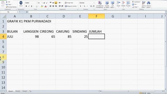This screenshot has width=167, height=94.
Task: Select cell containing value 98
Action: click(x=31, y=37)
